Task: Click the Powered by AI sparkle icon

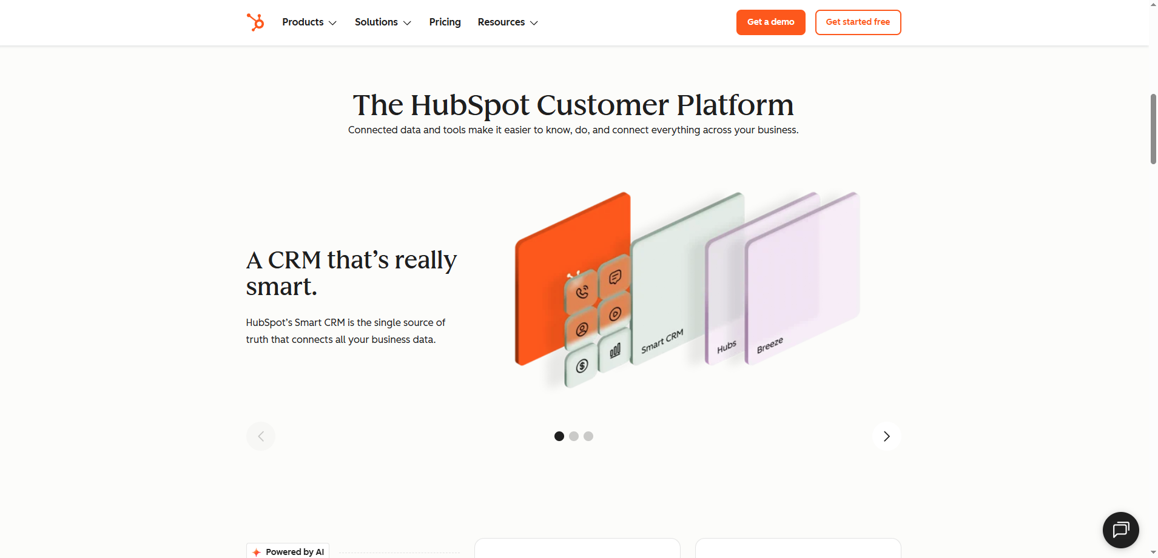Action: (x=257, y=552)
